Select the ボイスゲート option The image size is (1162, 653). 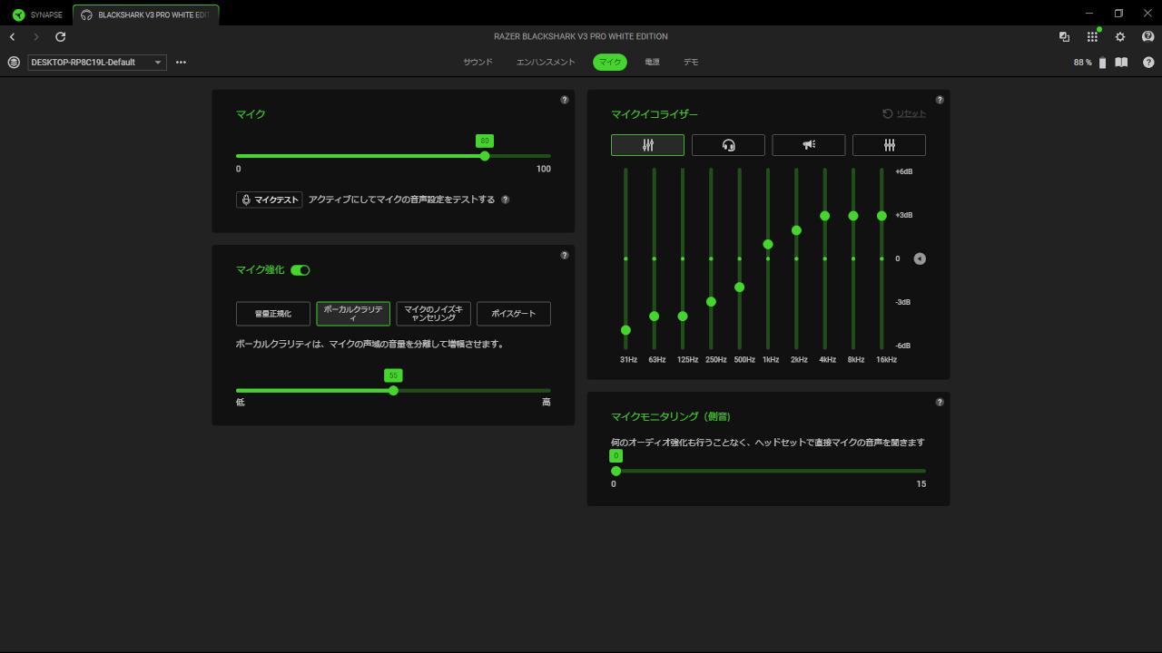pos(514,314)
